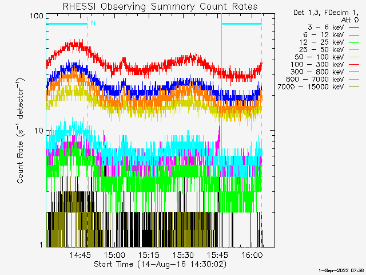Click the solid cyan vertical line near 15:45

coord(221,130)
